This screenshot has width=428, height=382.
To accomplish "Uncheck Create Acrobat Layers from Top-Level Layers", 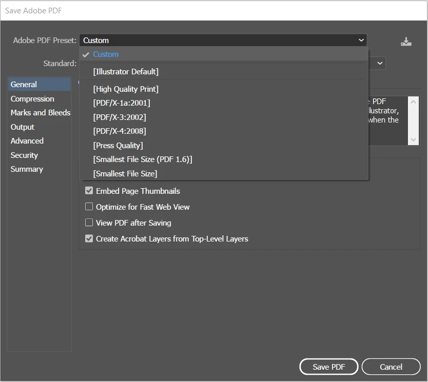I will (89, 238).
